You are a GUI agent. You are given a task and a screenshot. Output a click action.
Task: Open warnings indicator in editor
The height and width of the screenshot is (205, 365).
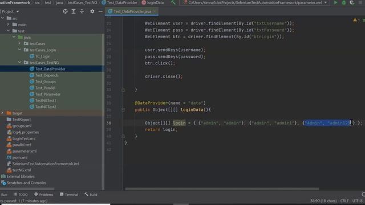point(356,20)
